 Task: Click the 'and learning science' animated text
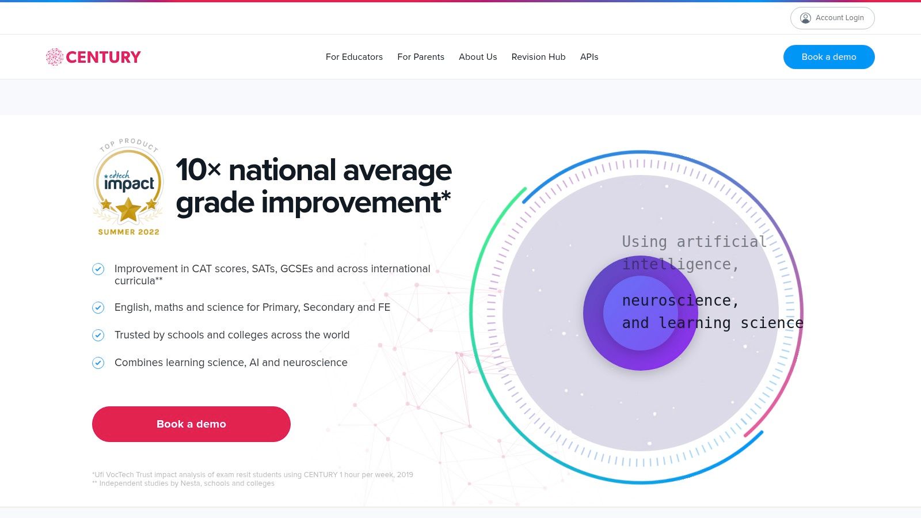[713, 323]
